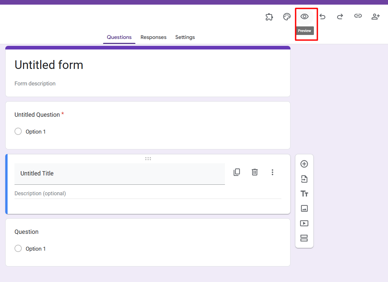Redo the last change
Image resolution: width=388 pixels, height=282 pixels.
tap(340, 16)
